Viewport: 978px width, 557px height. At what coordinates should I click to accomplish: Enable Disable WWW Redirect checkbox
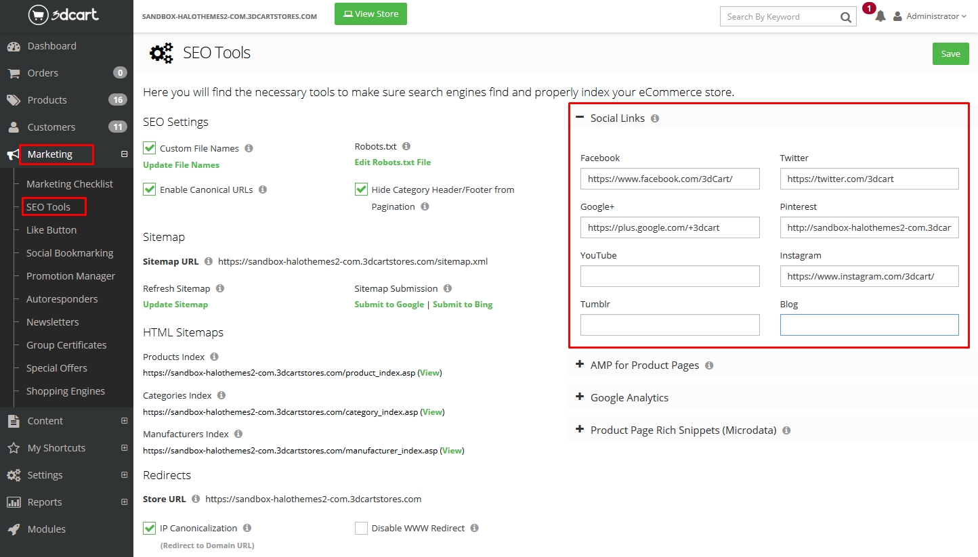pyautogui.click(x=361, y=528)
